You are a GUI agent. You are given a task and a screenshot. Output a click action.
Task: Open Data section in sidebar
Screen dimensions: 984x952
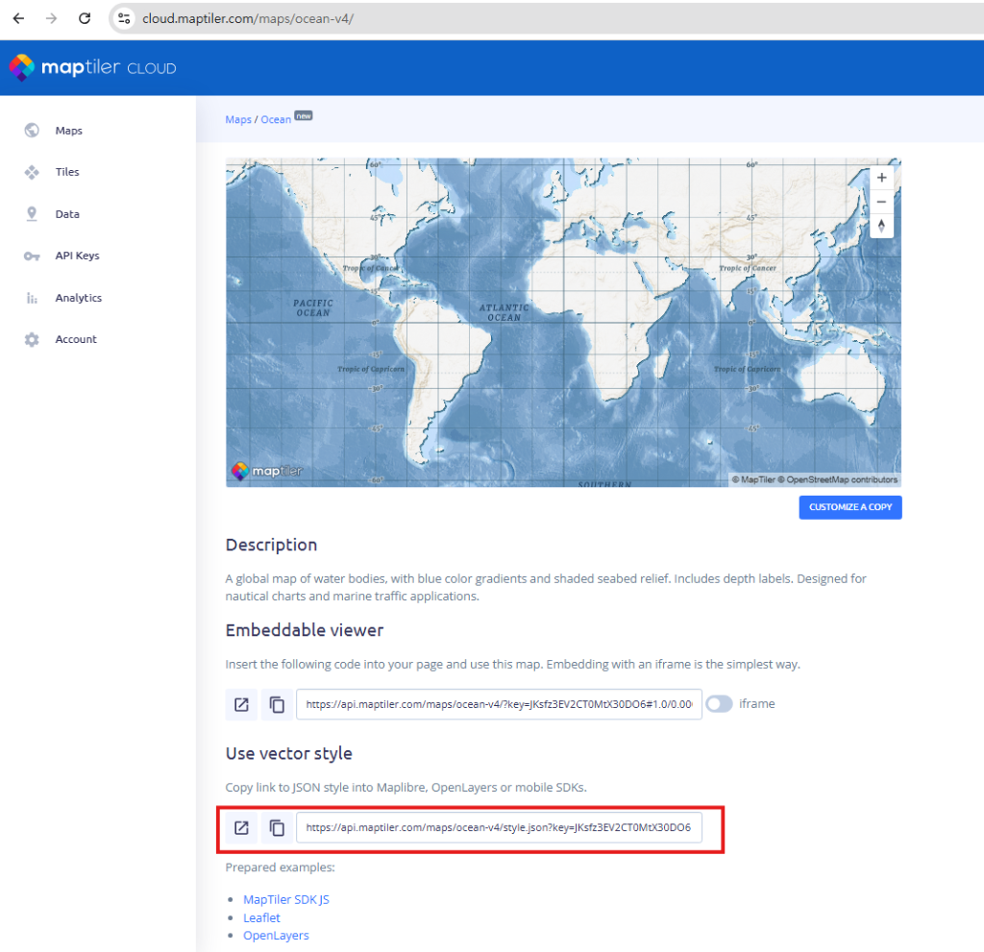click(67, 214)
